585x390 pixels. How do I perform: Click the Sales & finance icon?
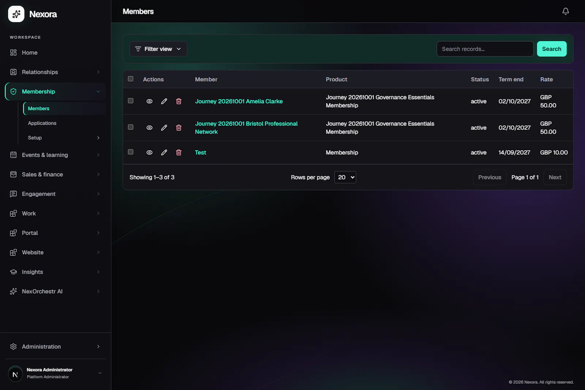14,174
